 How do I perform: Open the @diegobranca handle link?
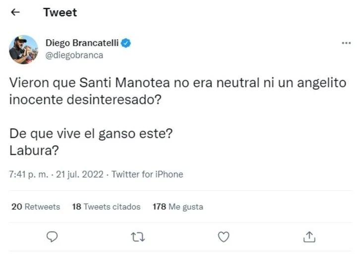74,55
